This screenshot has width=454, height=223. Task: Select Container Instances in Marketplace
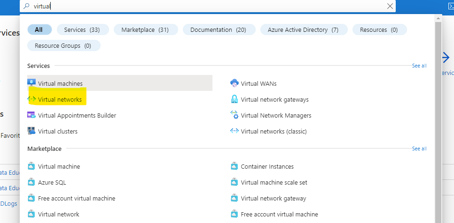pyautogui.click(x=267, y=166)
